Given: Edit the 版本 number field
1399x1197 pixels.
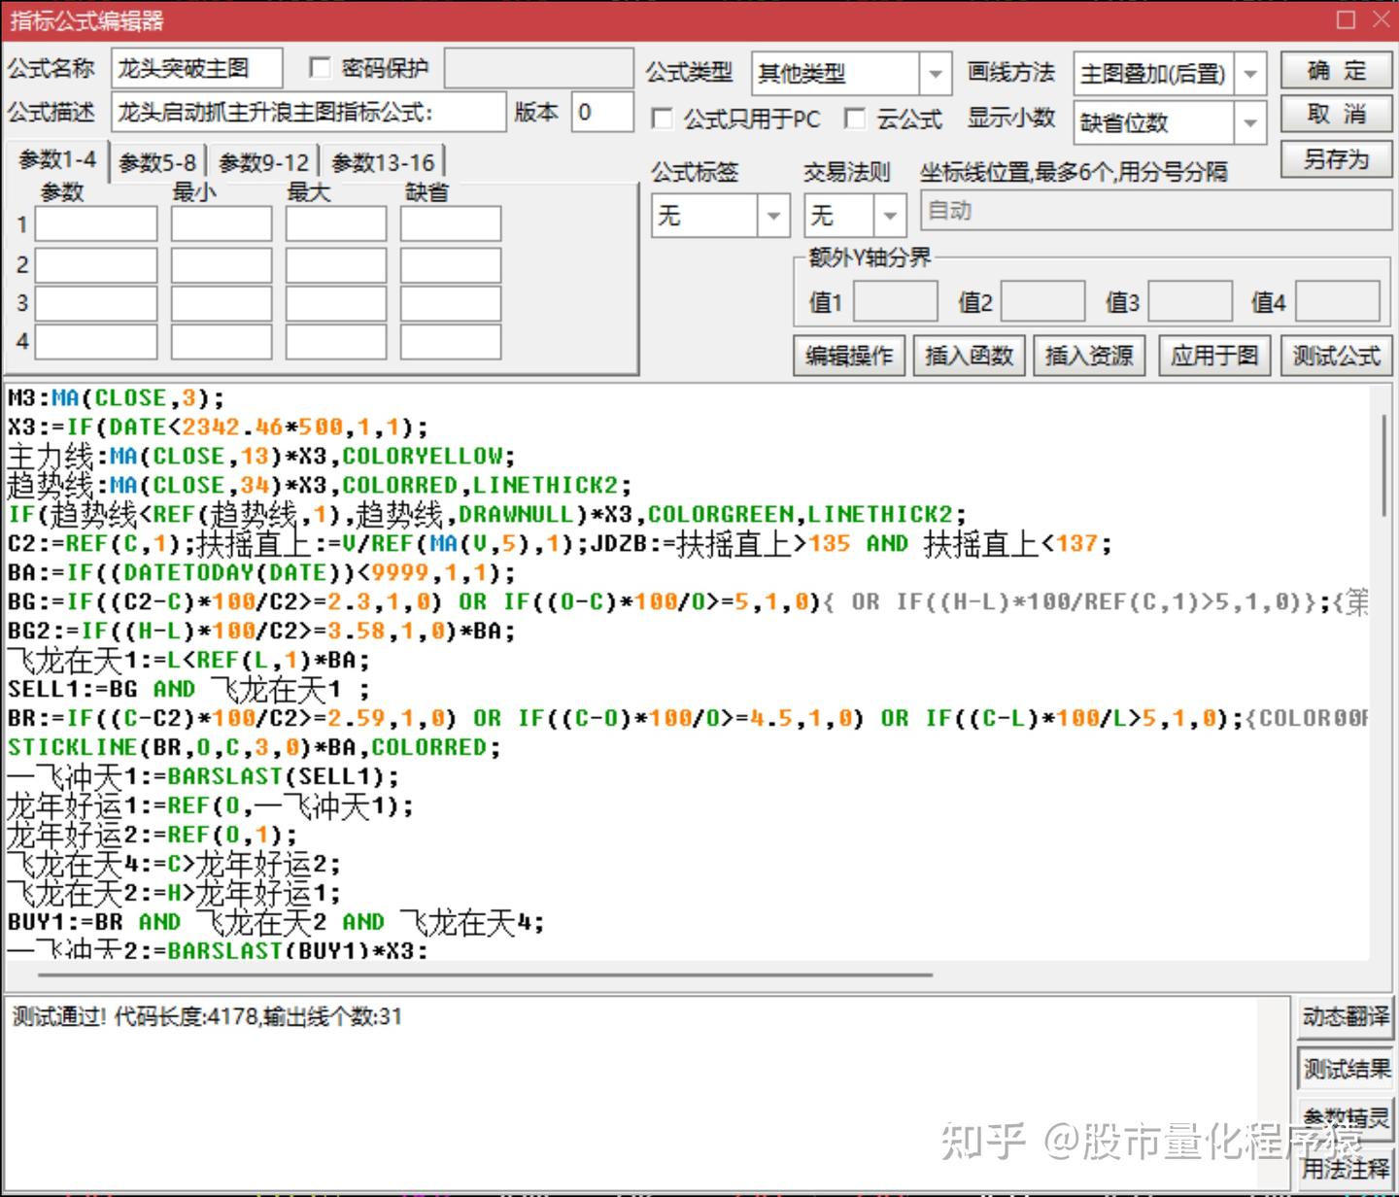Looking at the screenshot, I should (x=602, y=112).
